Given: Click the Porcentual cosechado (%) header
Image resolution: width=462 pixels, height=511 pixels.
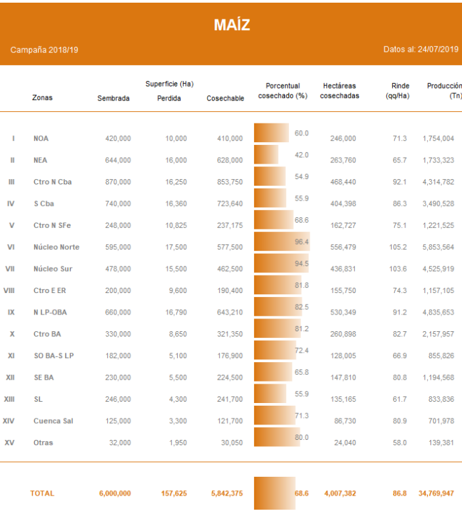Looking at the screenshot, I should point(282,91).
